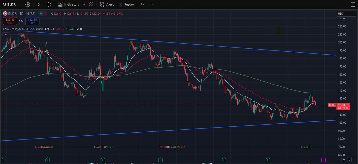Open the D time interval selector
The height and width of the screenshot is (164, 358).
click(38, 4)
